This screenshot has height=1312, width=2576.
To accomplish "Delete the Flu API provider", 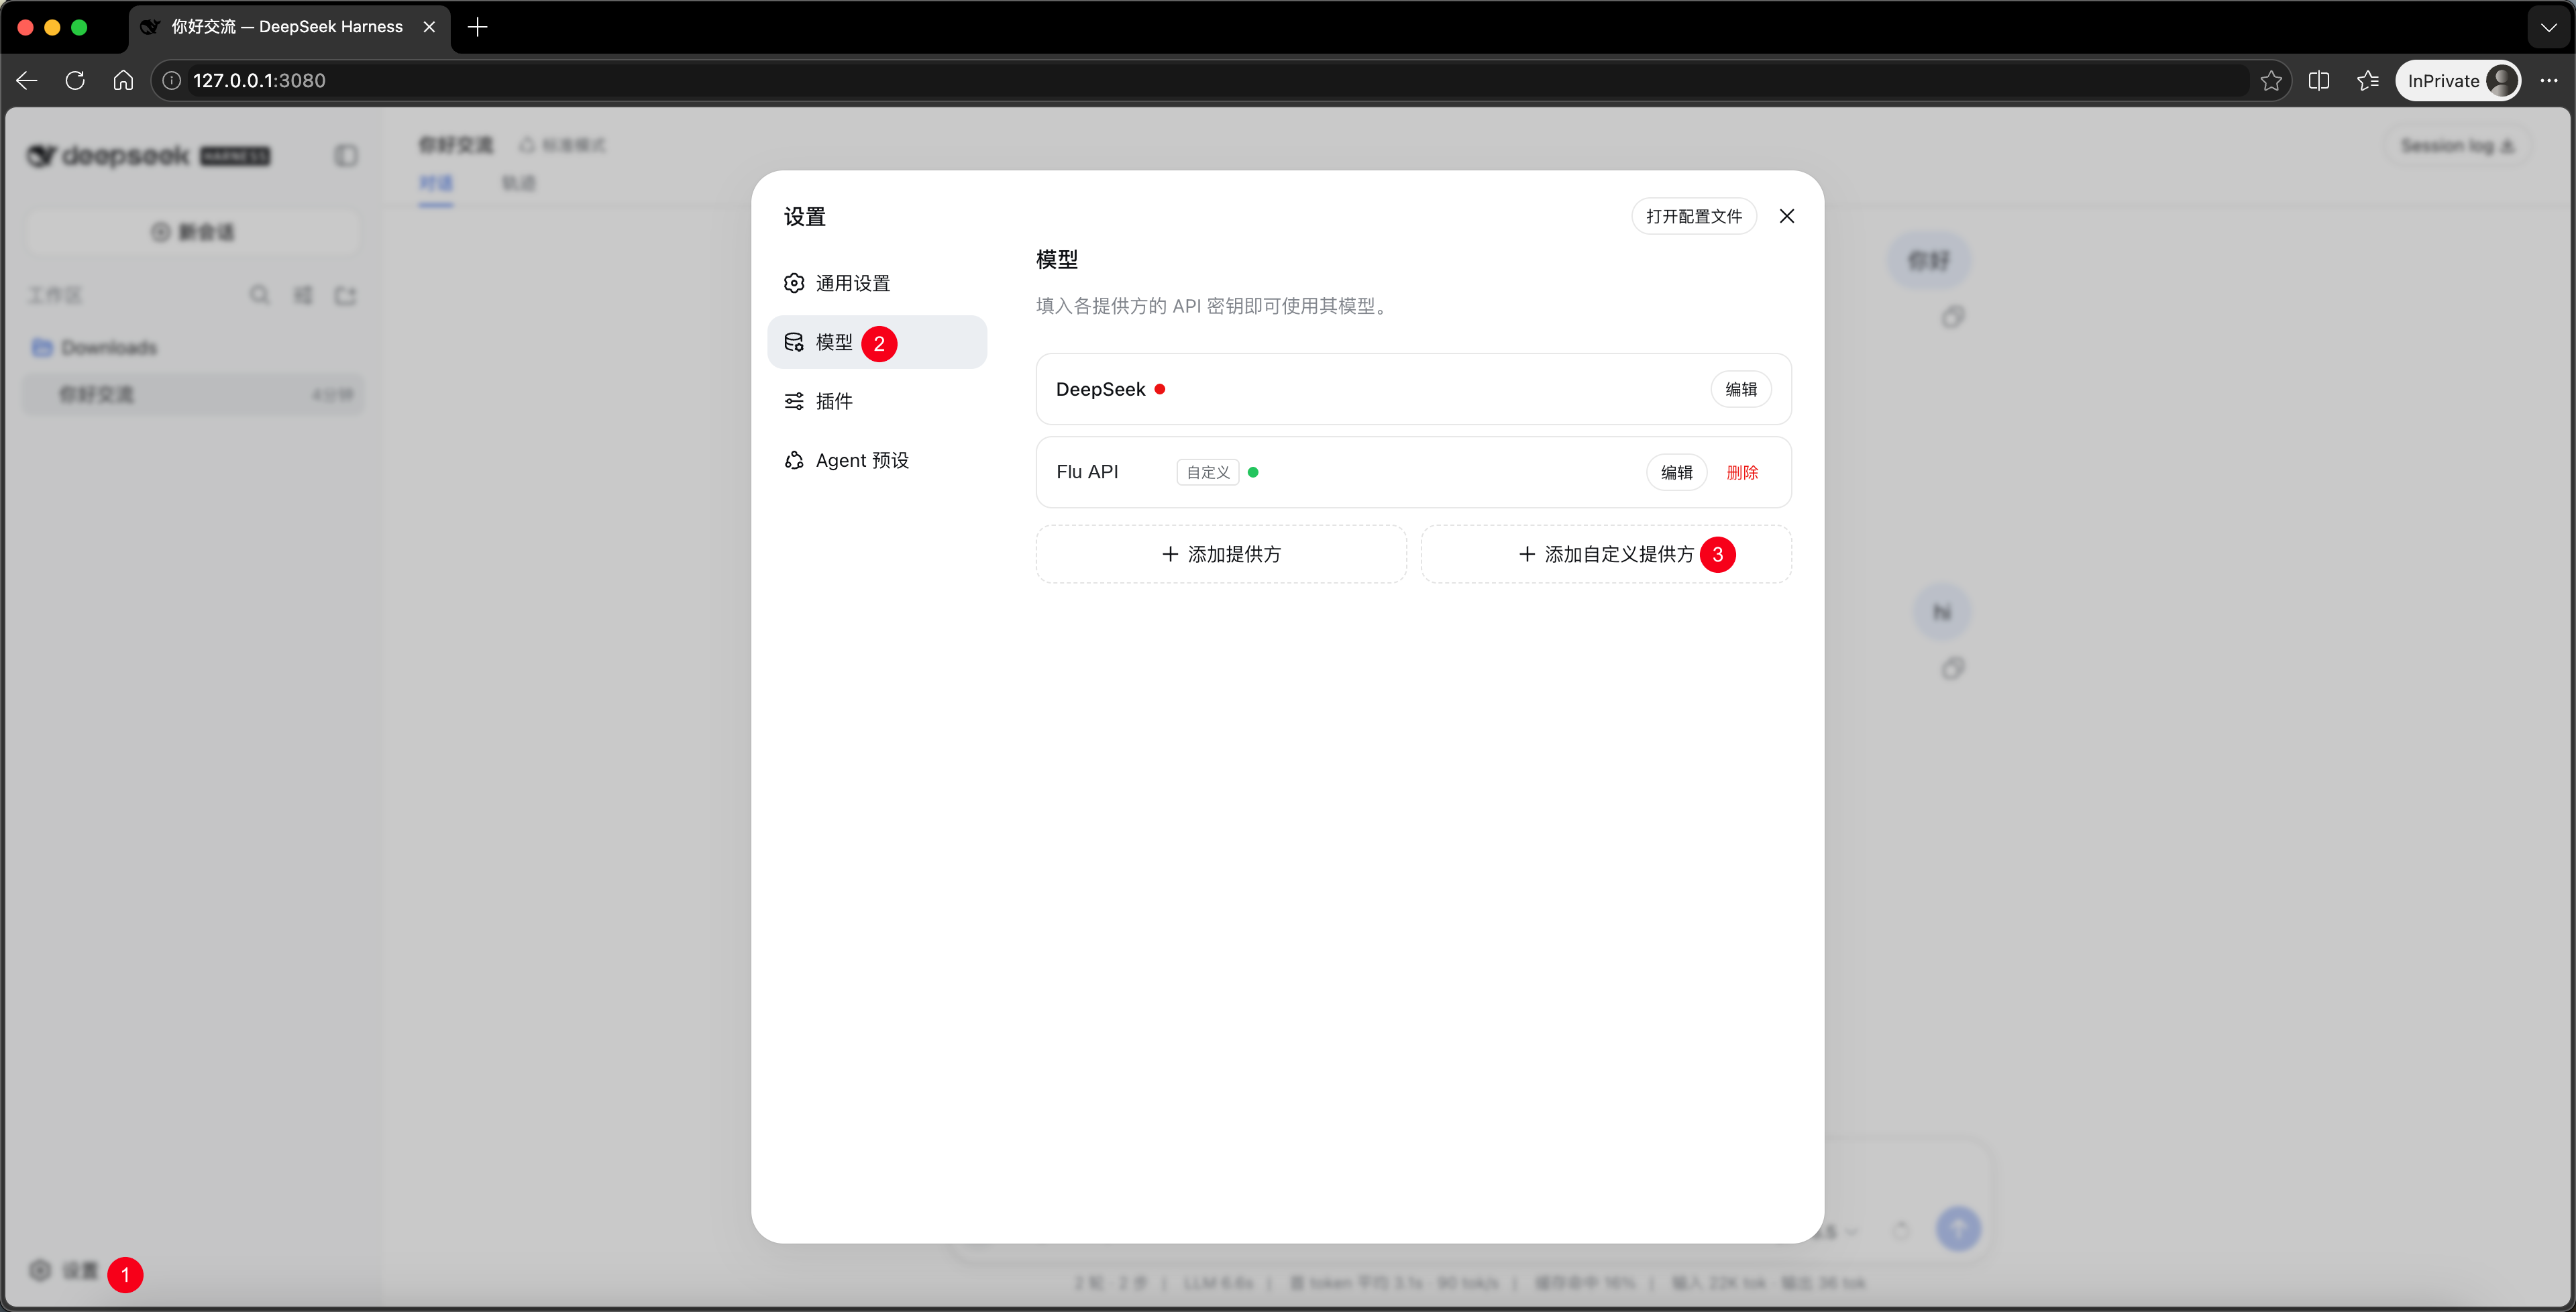I will coord(1742,472).
